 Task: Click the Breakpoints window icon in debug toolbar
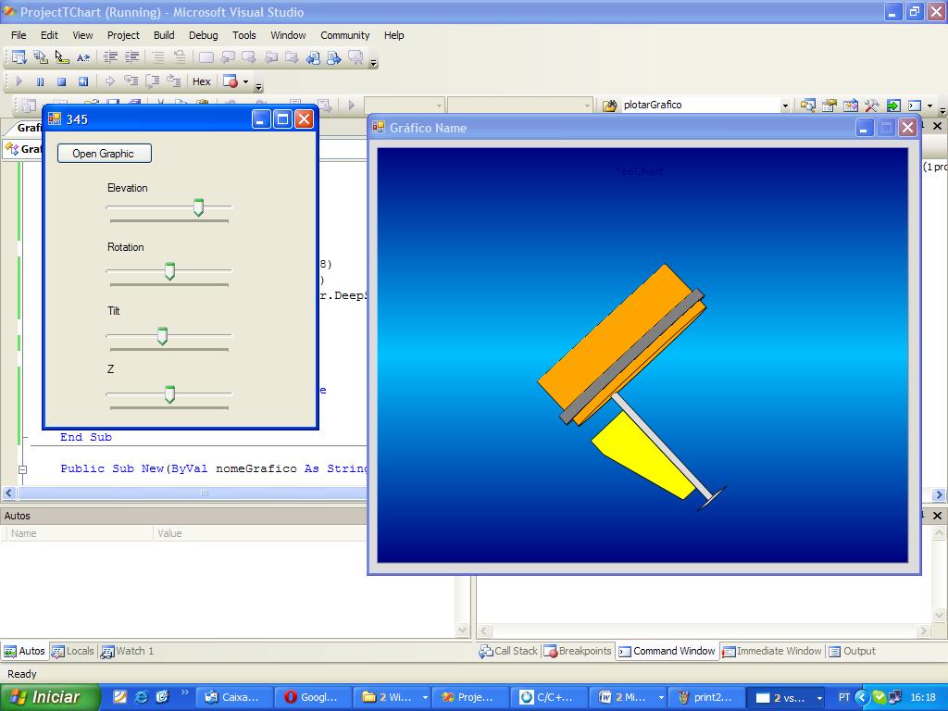[231, 81]
